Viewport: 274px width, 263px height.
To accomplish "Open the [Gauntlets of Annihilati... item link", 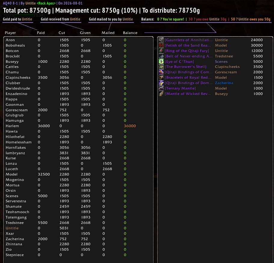I will [x=189, y=40].
